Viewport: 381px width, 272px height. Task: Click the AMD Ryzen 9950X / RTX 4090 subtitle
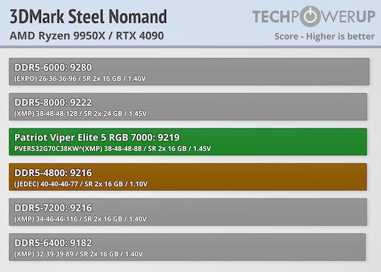click(87, 35)
